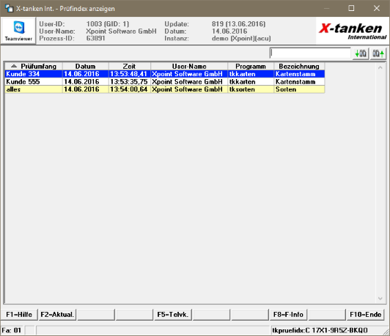The width and height of the screenshot is (390, 336).
Task: Select the yellow 'alles' row
Action: 165,89
